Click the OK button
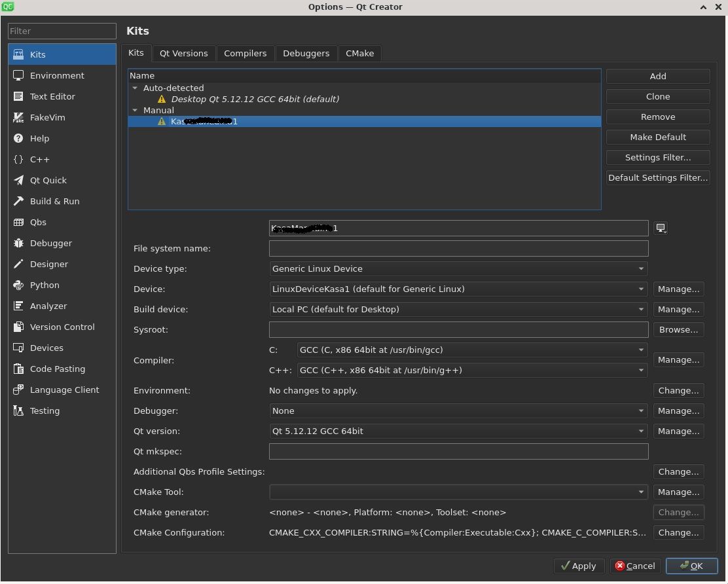Screen dimensions: 728x584 (x=692, y=567)
